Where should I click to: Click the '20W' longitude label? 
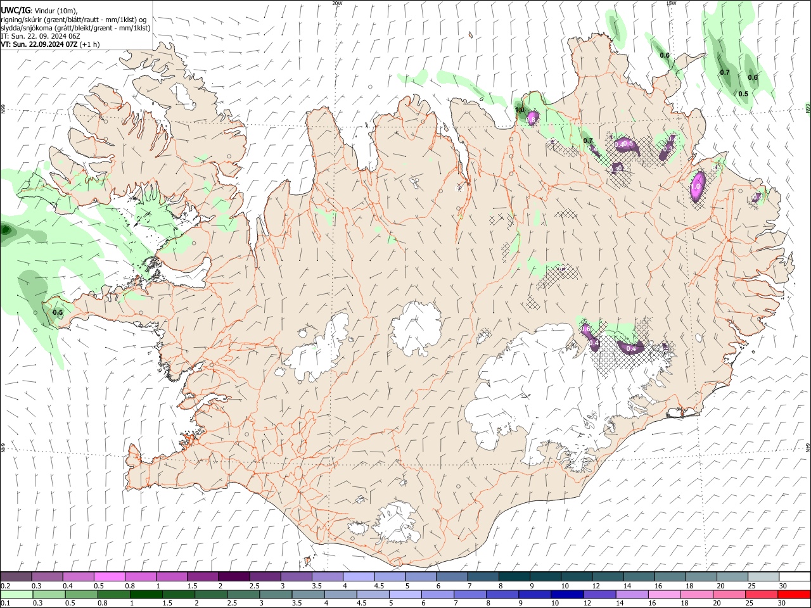(337, 3)
